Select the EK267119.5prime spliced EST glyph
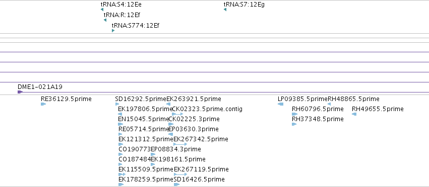This screenshot has height=187, width=429. click(180, 174)
